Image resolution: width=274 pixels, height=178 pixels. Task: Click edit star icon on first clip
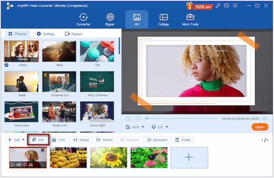pyautogui.click(x=25, y=165)
